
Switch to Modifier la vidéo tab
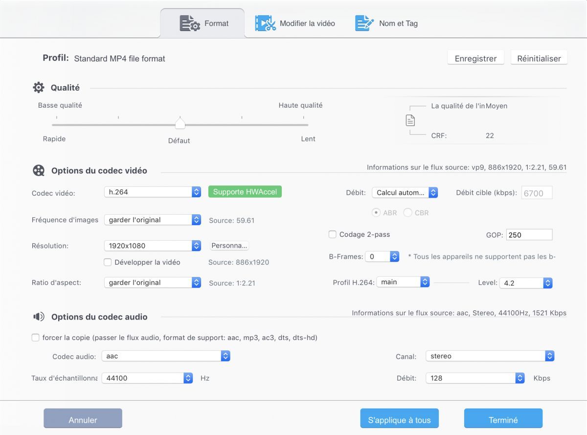click(307, 23)
